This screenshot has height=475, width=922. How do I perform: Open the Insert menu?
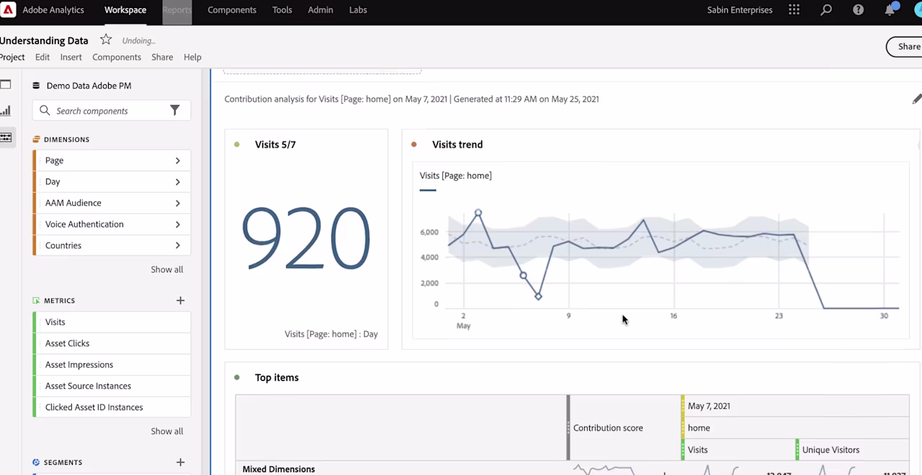click(71, 58)
